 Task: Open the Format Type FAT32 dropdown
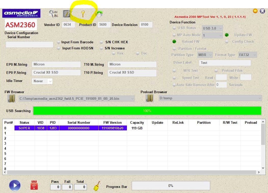247,55
